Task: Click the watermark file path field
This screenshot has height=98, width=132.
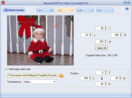Action: point(32,75)
